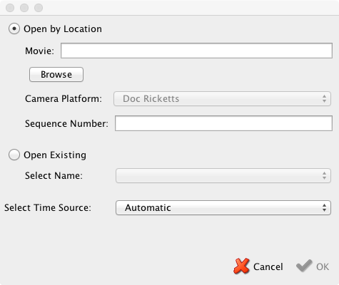Click the arrows on Select Time Source box
This screenshot has height=285, width=339.
[x=324, y=207]
